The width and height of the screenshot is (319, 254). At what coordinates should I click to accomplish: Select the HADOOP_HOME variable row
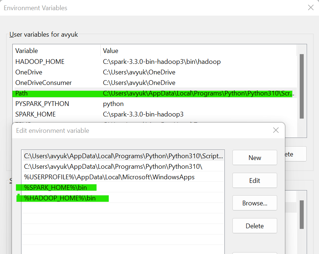155,62
